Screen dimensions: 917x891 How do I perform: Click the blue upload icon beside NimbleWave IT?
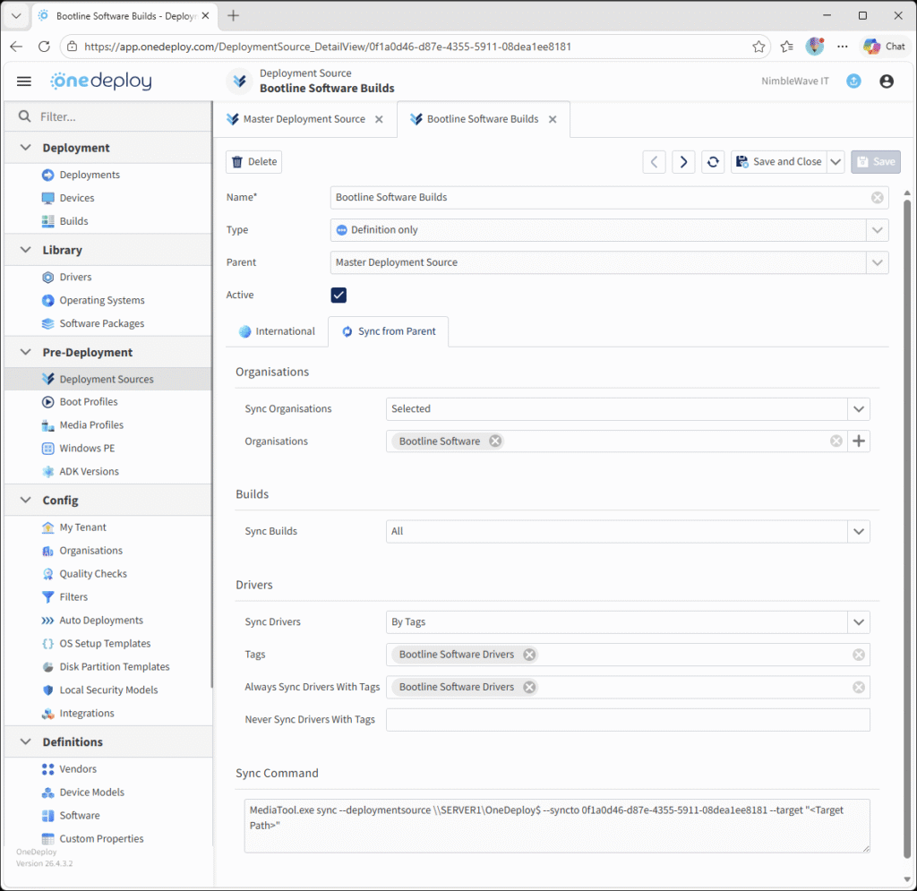pos(853,81)
